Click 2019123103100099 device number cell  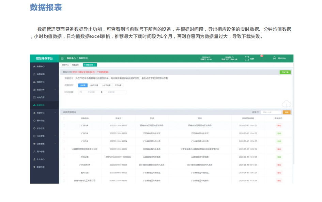pyautogui.click(x=118, y=181)
